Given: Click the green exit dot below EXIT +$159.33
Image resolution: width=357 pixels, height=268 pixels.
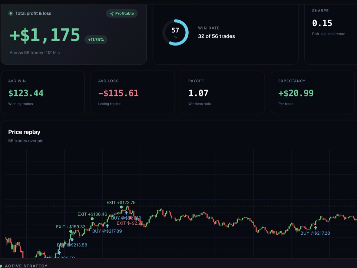Looking at the screenshot, I should click(x=71, y=231).
